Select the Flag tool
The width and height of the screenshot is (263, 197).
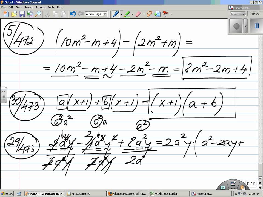tap(165, 14)
